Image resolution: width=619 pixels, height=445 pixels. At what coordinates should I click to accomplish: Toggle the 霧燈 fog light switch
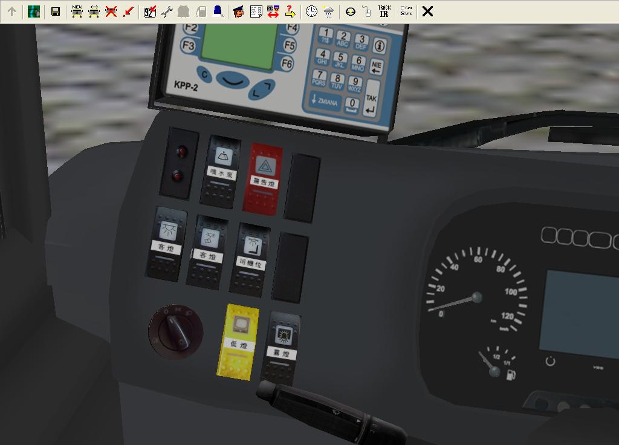point(280,349)
